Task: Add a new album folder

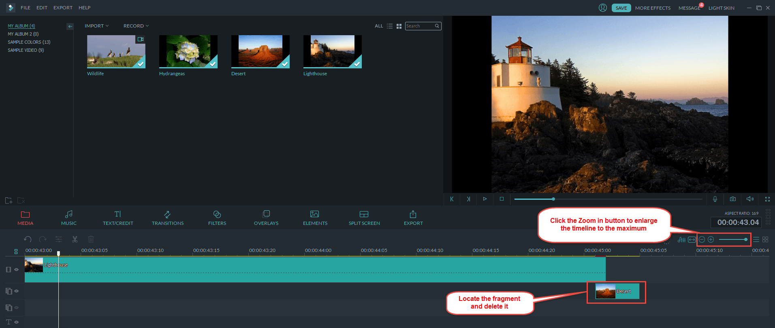Action: pos(9,200)
